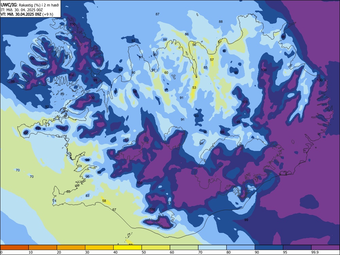Click the map value '85'
This screenshot has height=255, width=340.
pos(205,68)
